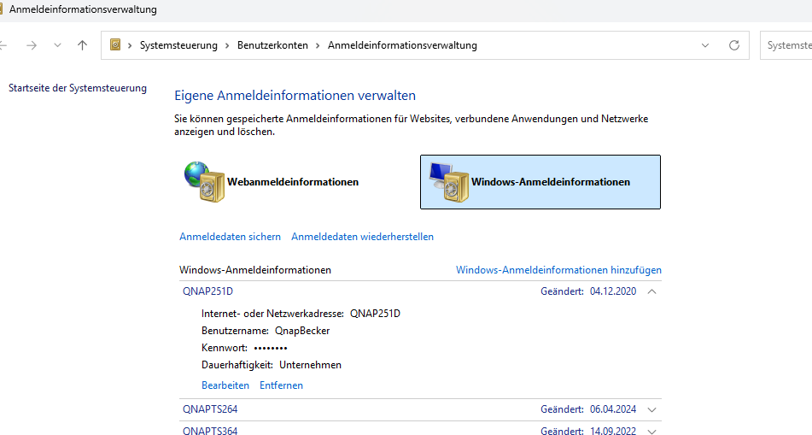Click the breadcrumb separator after Benutzerkonten

318,45
